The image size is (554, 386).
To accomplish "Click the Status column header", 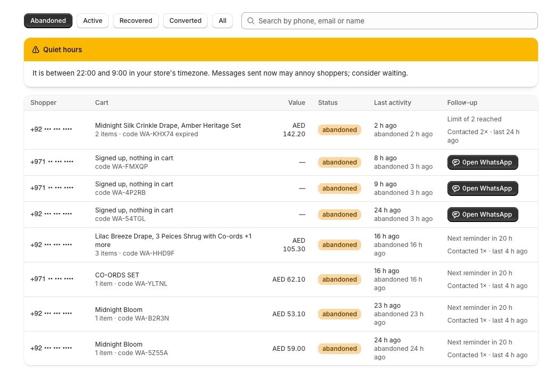I will (x=328, y=103).
